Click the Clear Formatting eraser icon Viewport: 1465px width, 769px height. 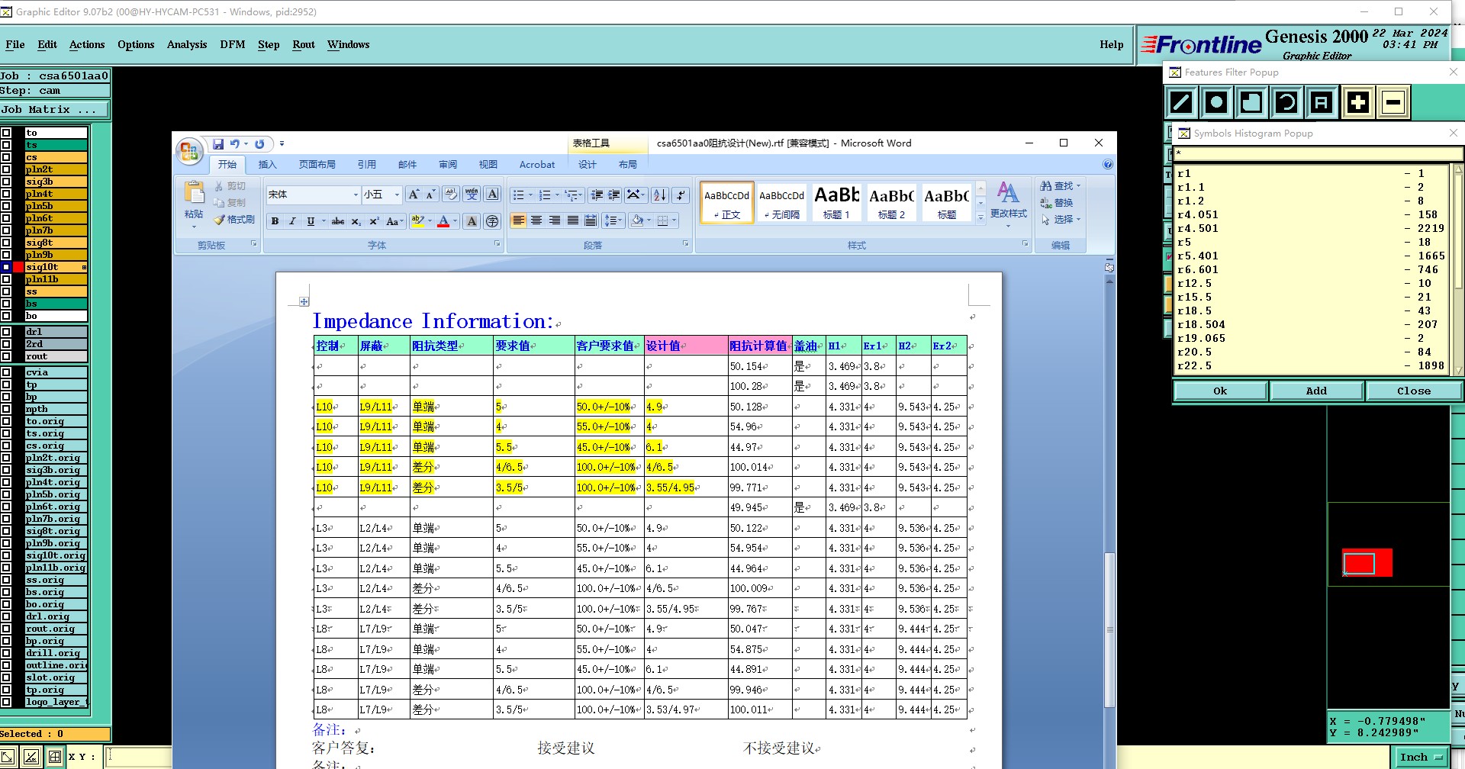point(451,195)
